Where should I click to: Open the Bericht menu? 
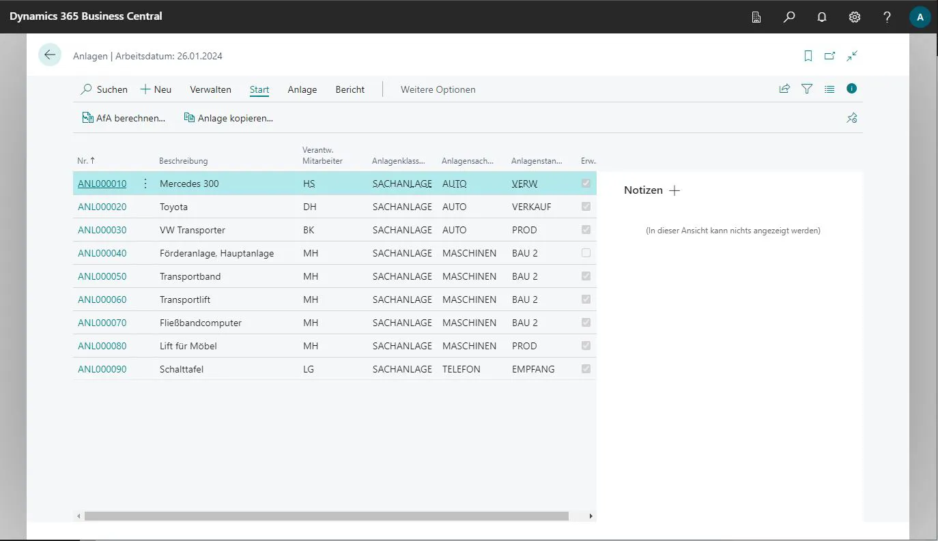click(350, 89)
